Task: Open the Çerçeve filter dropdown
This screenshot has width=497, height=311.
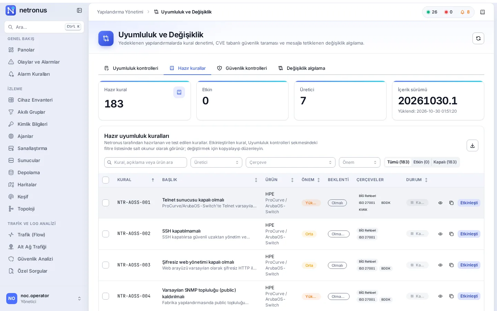Action: coord(291,162)
